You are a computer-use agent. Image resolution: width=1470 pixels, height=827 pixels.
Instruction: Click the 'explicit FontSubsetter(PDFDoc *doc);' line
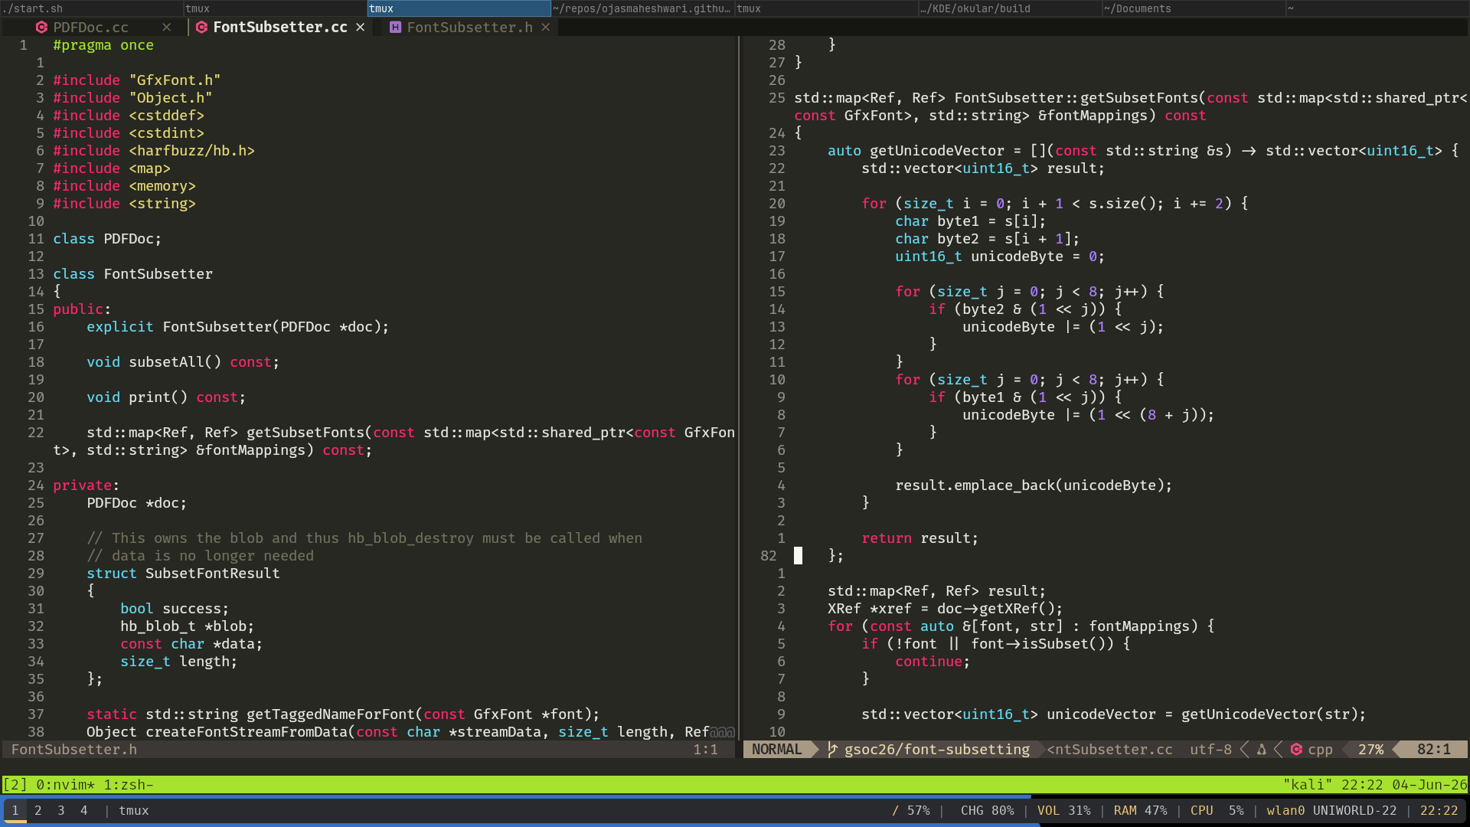coord(237,327)
